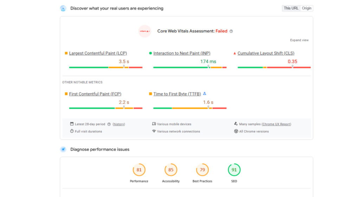360x197 pixels.
Task: Click the CLS distribution bar
Action: tap(274, 67)
